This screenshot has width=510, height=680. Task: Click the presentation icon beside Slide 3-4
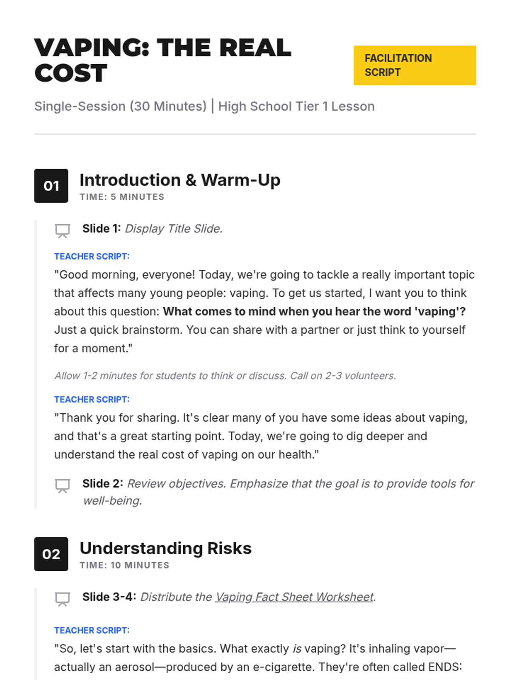coord(62,599)
